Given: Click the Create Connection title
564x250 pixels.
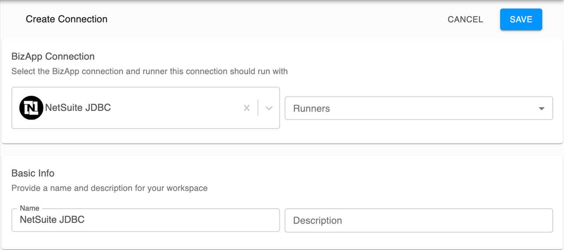Looking at the screenshot, I should click(66, 19).
